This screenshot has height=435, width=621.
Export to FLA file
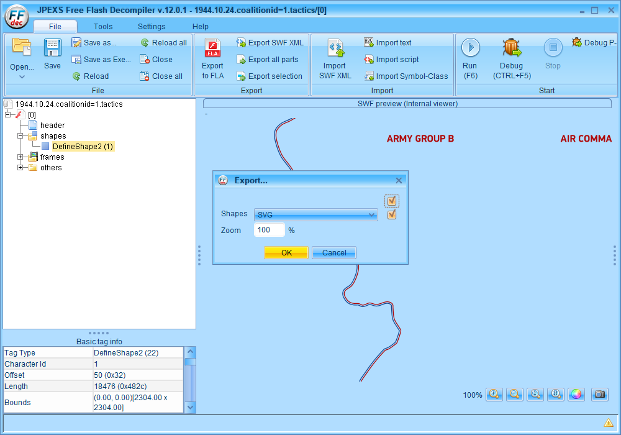(x=212, y=58)
